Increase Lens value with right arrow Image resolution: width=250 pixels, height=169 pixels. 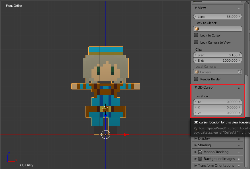point(240,16)
